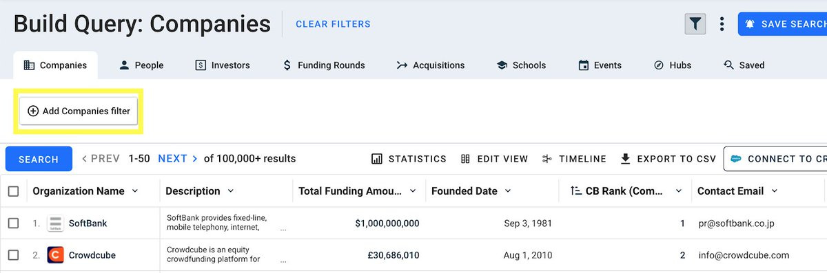Click the filter funnel icon
827x273 pixels.
click(695, 24)
